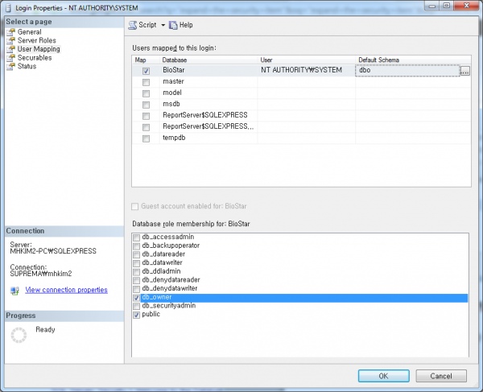This screenshot has height=392, width=483.
Task: Click the Default Schema column header
Action: (380, 60)
